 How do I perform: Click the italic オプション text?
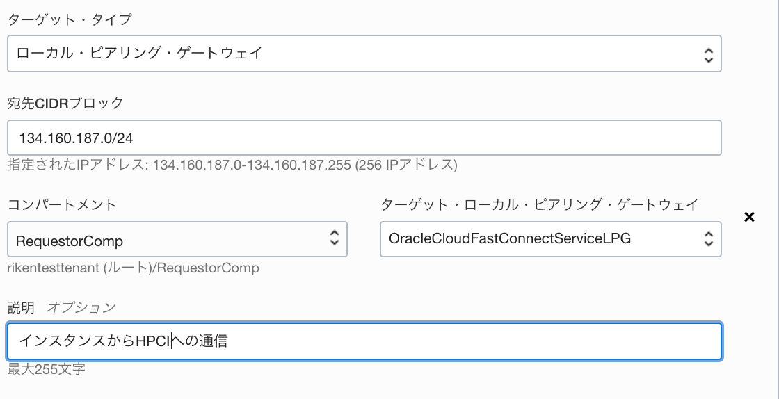point(81,308)
